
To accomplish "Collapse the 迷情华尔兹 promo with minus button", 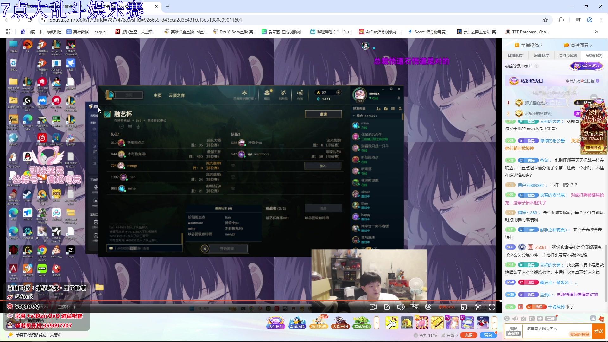I will pyautogui.click(x=594, y=97).
